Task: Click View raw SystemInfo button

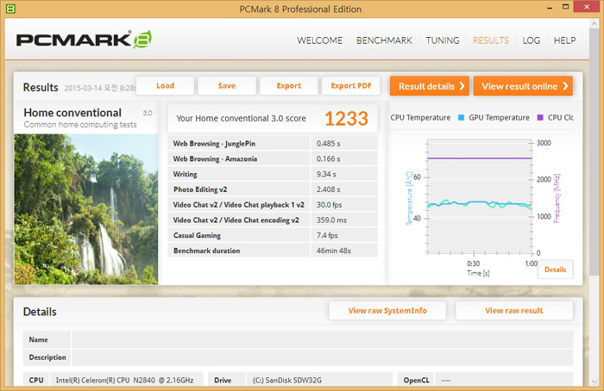Action: 387,311
